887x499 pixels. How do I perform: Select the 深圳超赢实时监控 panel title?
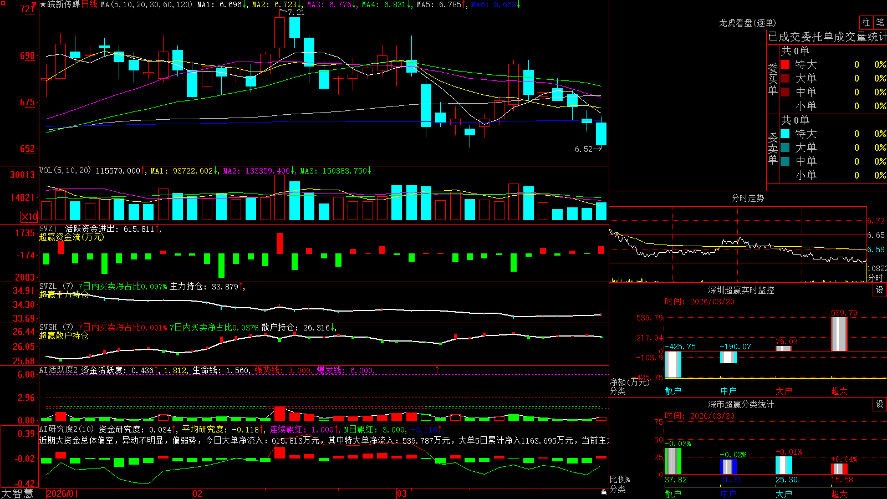[741, 290]
